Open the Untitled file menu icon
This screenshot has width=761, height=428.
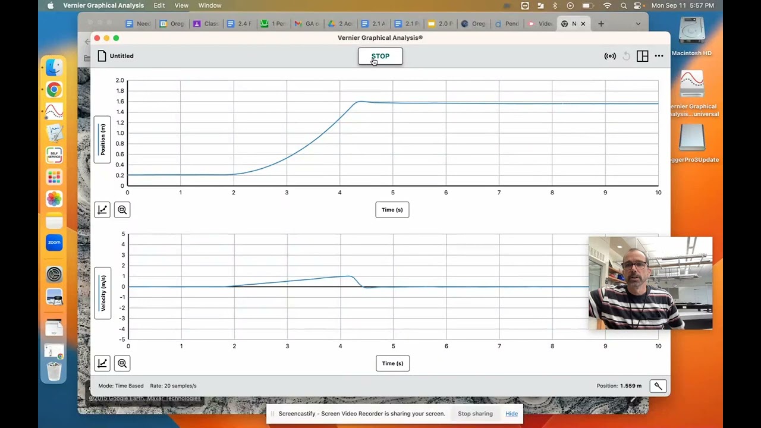[102, 56]
